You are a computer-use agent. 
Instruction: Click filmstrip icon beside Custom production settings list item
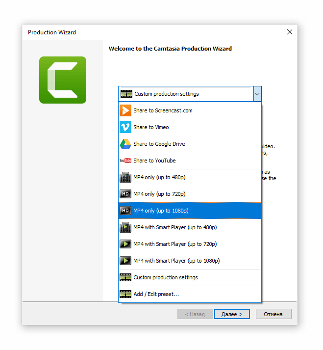[125, 277]
